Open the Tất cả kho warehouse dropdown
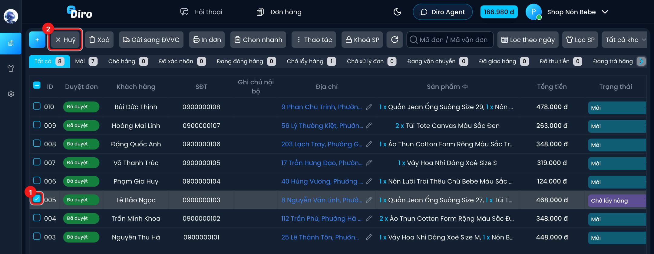 click(x=625, y=40)
